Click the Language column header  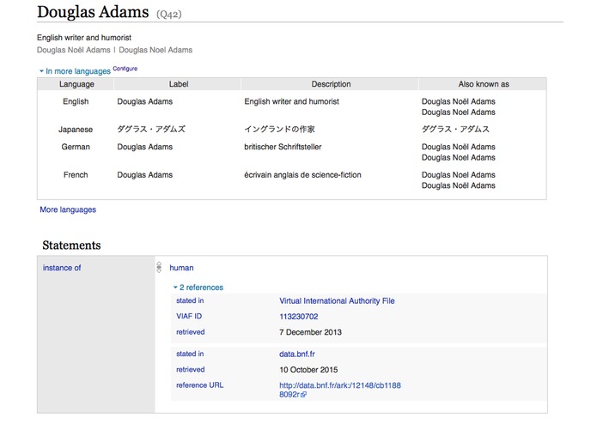coord(76,84)
